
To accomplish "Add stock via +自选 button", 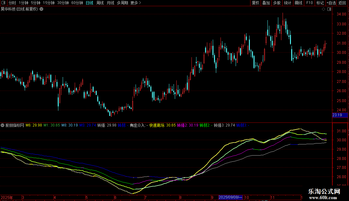I will 331,3.
